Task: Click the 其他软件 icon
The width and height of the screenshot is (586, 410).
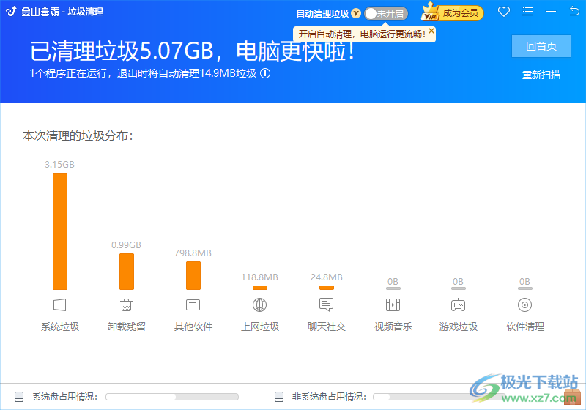Action: pyautogui.click(x=193, y=305)
